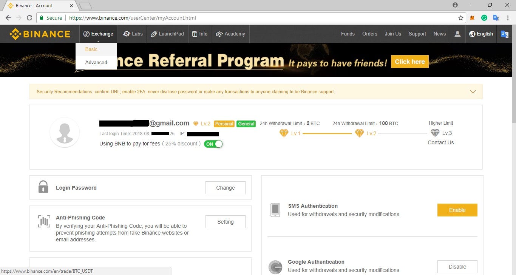516x275 pixels.
Task: Open Funds menu
Action: click(348, 34)
